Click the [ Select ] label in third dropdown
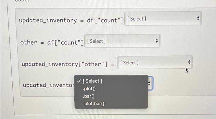The image size is (216, 119). tap(129, 63)
